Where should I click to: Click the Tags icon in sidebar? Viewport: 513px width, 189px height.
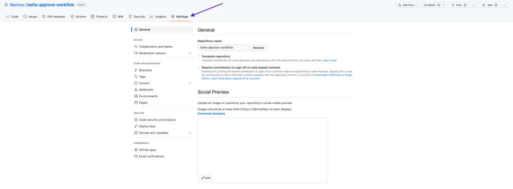[136, 76]
